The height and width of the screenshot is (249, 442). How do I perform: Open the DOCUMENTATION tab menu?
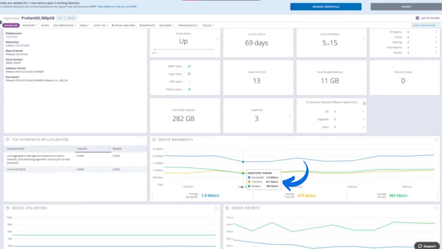[x=64, y=26]
